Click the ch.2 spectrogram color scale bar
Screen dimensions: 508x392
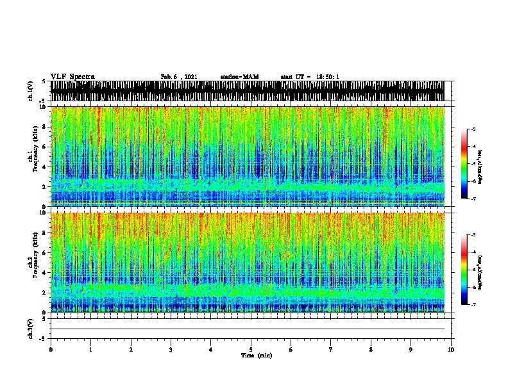(464, 270)
